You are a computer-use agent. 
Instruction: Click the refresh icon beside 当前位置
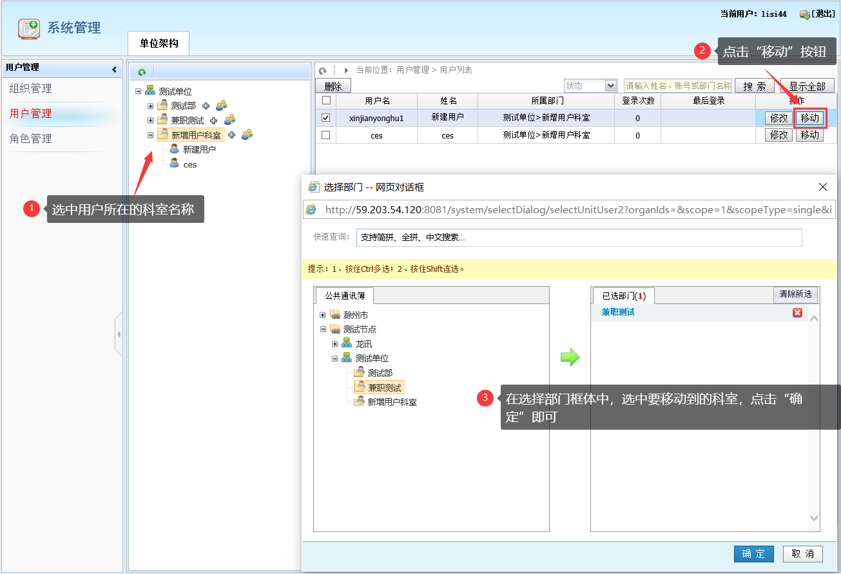[x=322, y=70]
